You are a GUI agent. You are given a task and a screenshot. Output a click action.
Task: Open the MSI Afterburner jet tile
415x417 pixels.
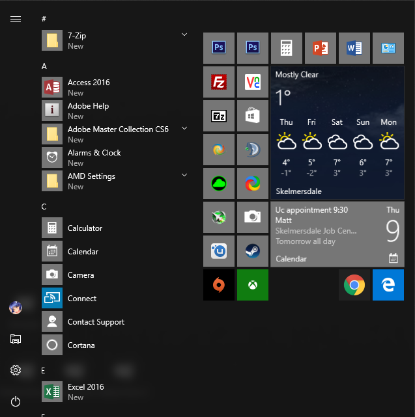(219, 217)
